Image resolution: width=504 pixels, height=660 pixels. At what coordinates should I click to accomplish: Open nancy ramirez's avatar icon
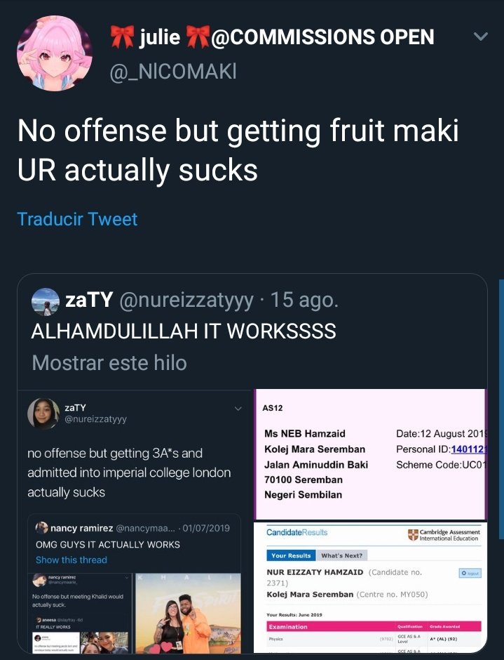pos(41,527)
